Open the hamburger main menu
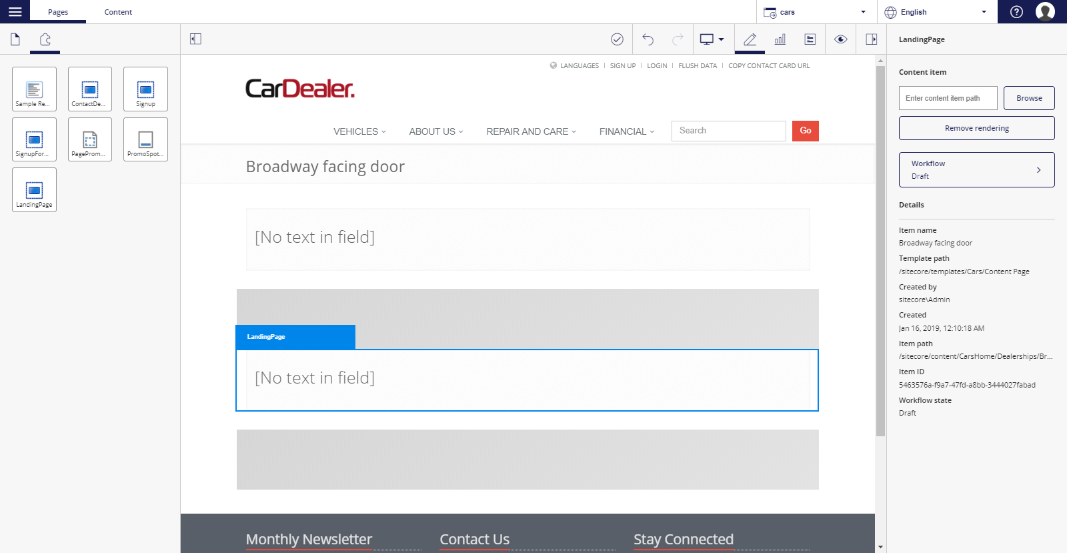The image size is (1067, 553). 15,11
